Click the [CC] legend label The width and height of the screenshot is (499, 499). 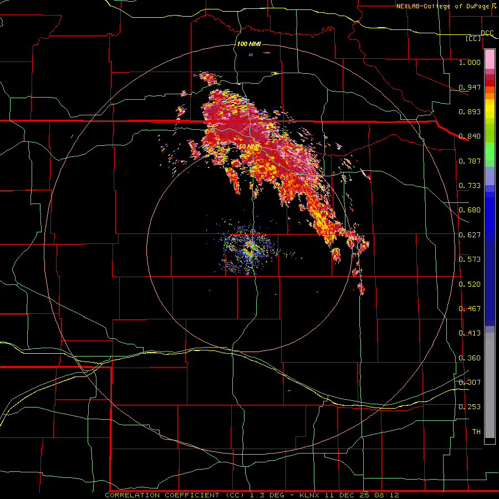473,38
